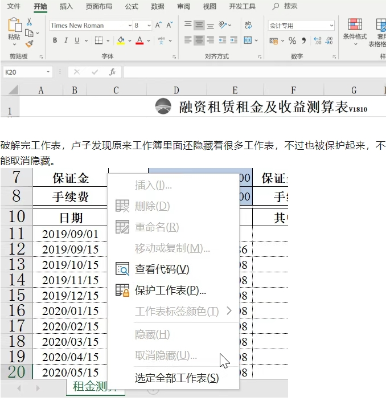Click the percent style icon
Viewport: 386px width, 405px height.
(x=292, y=40)
